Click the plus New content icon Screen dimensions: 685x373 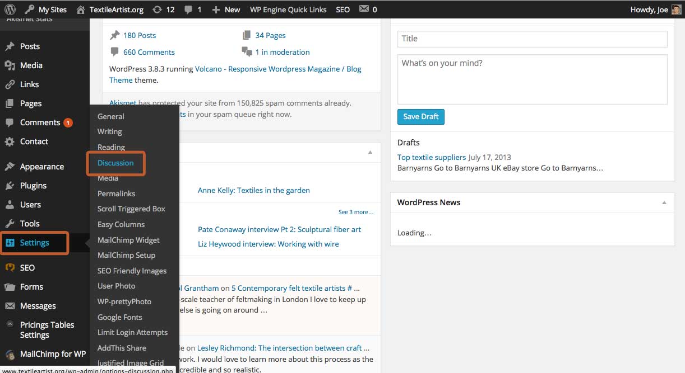pyautogui.click(x=216, y=10)
